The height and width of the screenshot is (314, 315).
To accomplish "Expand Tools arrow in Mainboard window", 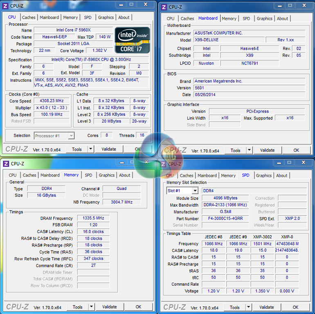I will tap(250, 150).
